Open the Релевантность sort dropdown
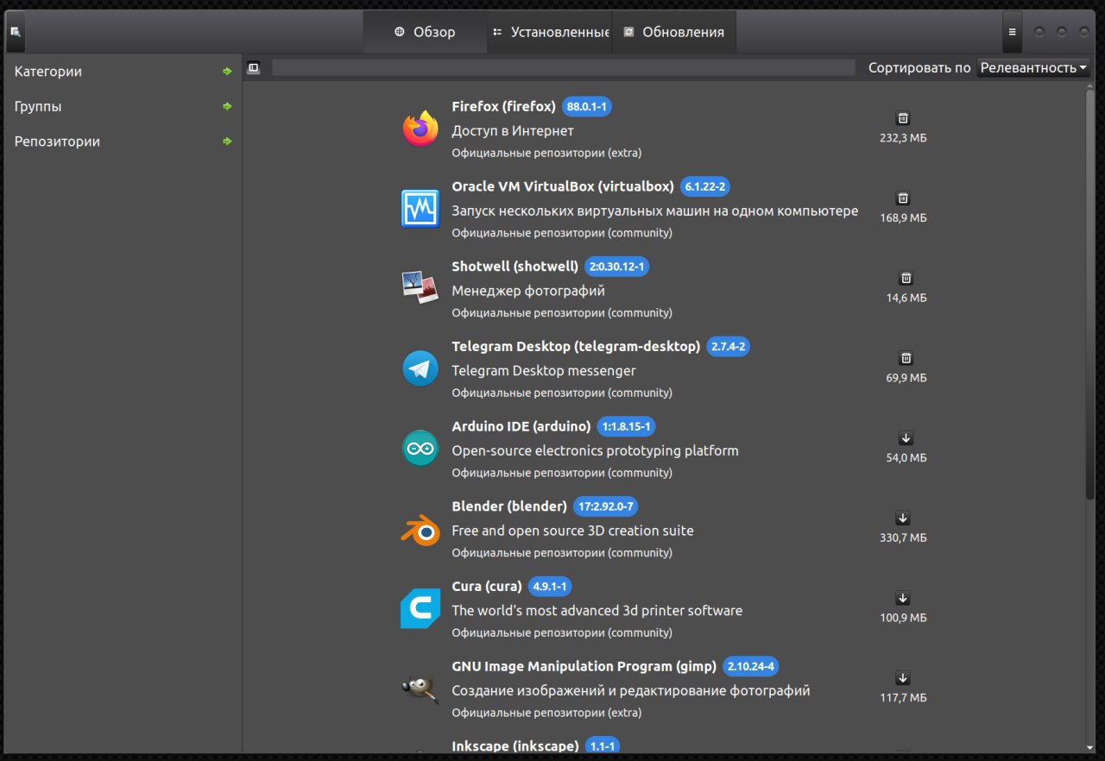 pyautogui.click(x=1033, y=67)
